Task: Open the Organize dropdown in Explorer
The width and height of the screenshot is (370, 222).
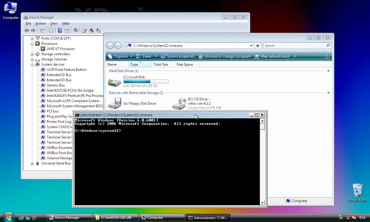Action: point(120,56)
